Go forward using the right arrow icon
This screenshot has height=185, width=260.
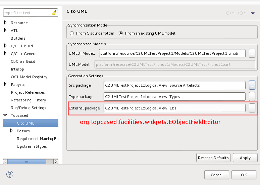point(241,13)
